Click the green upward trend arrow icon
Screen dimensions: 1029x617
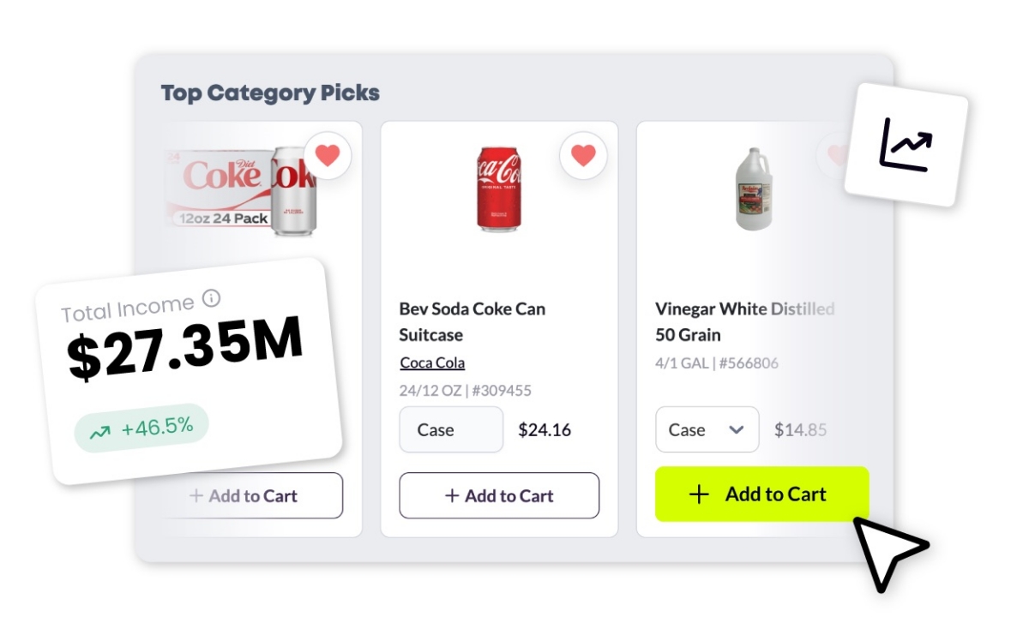coord(100,433)
